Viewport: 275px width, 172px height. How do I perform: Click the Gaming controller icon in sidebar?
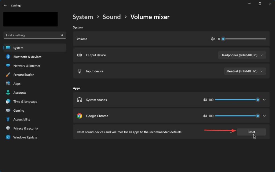pyautogui.click(x=8, y=110)
